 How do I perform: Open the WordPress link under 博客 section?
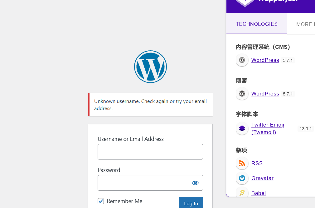click(265, 94)
